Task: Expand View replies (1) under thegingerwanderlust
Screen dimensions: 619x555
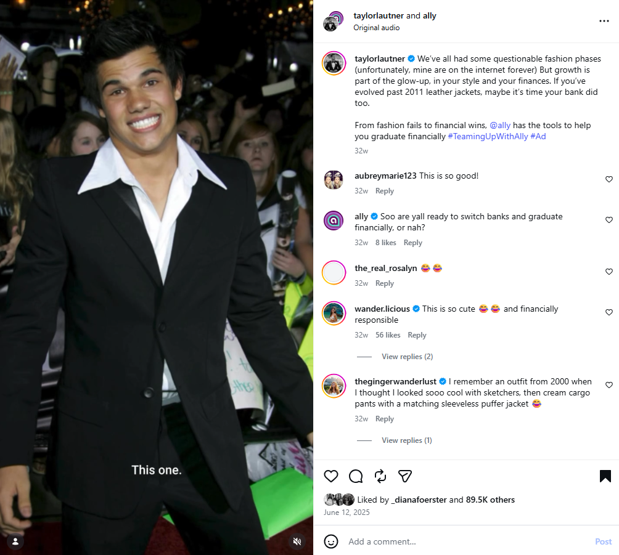Action: [x=406, y=440]
